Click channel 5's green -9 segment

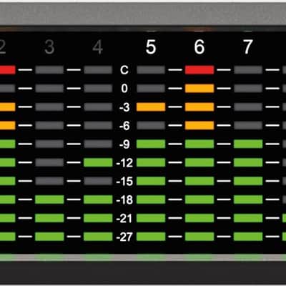pyautogui.click(x=151, y=144)
